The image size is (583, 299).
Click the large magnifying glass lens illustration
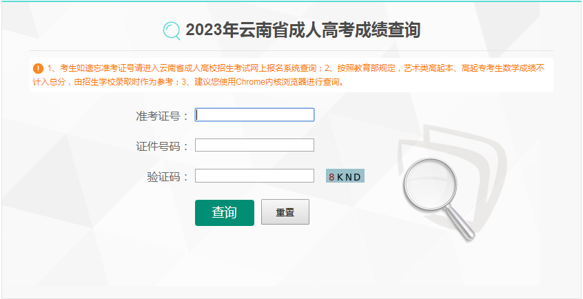coord(430,184)
